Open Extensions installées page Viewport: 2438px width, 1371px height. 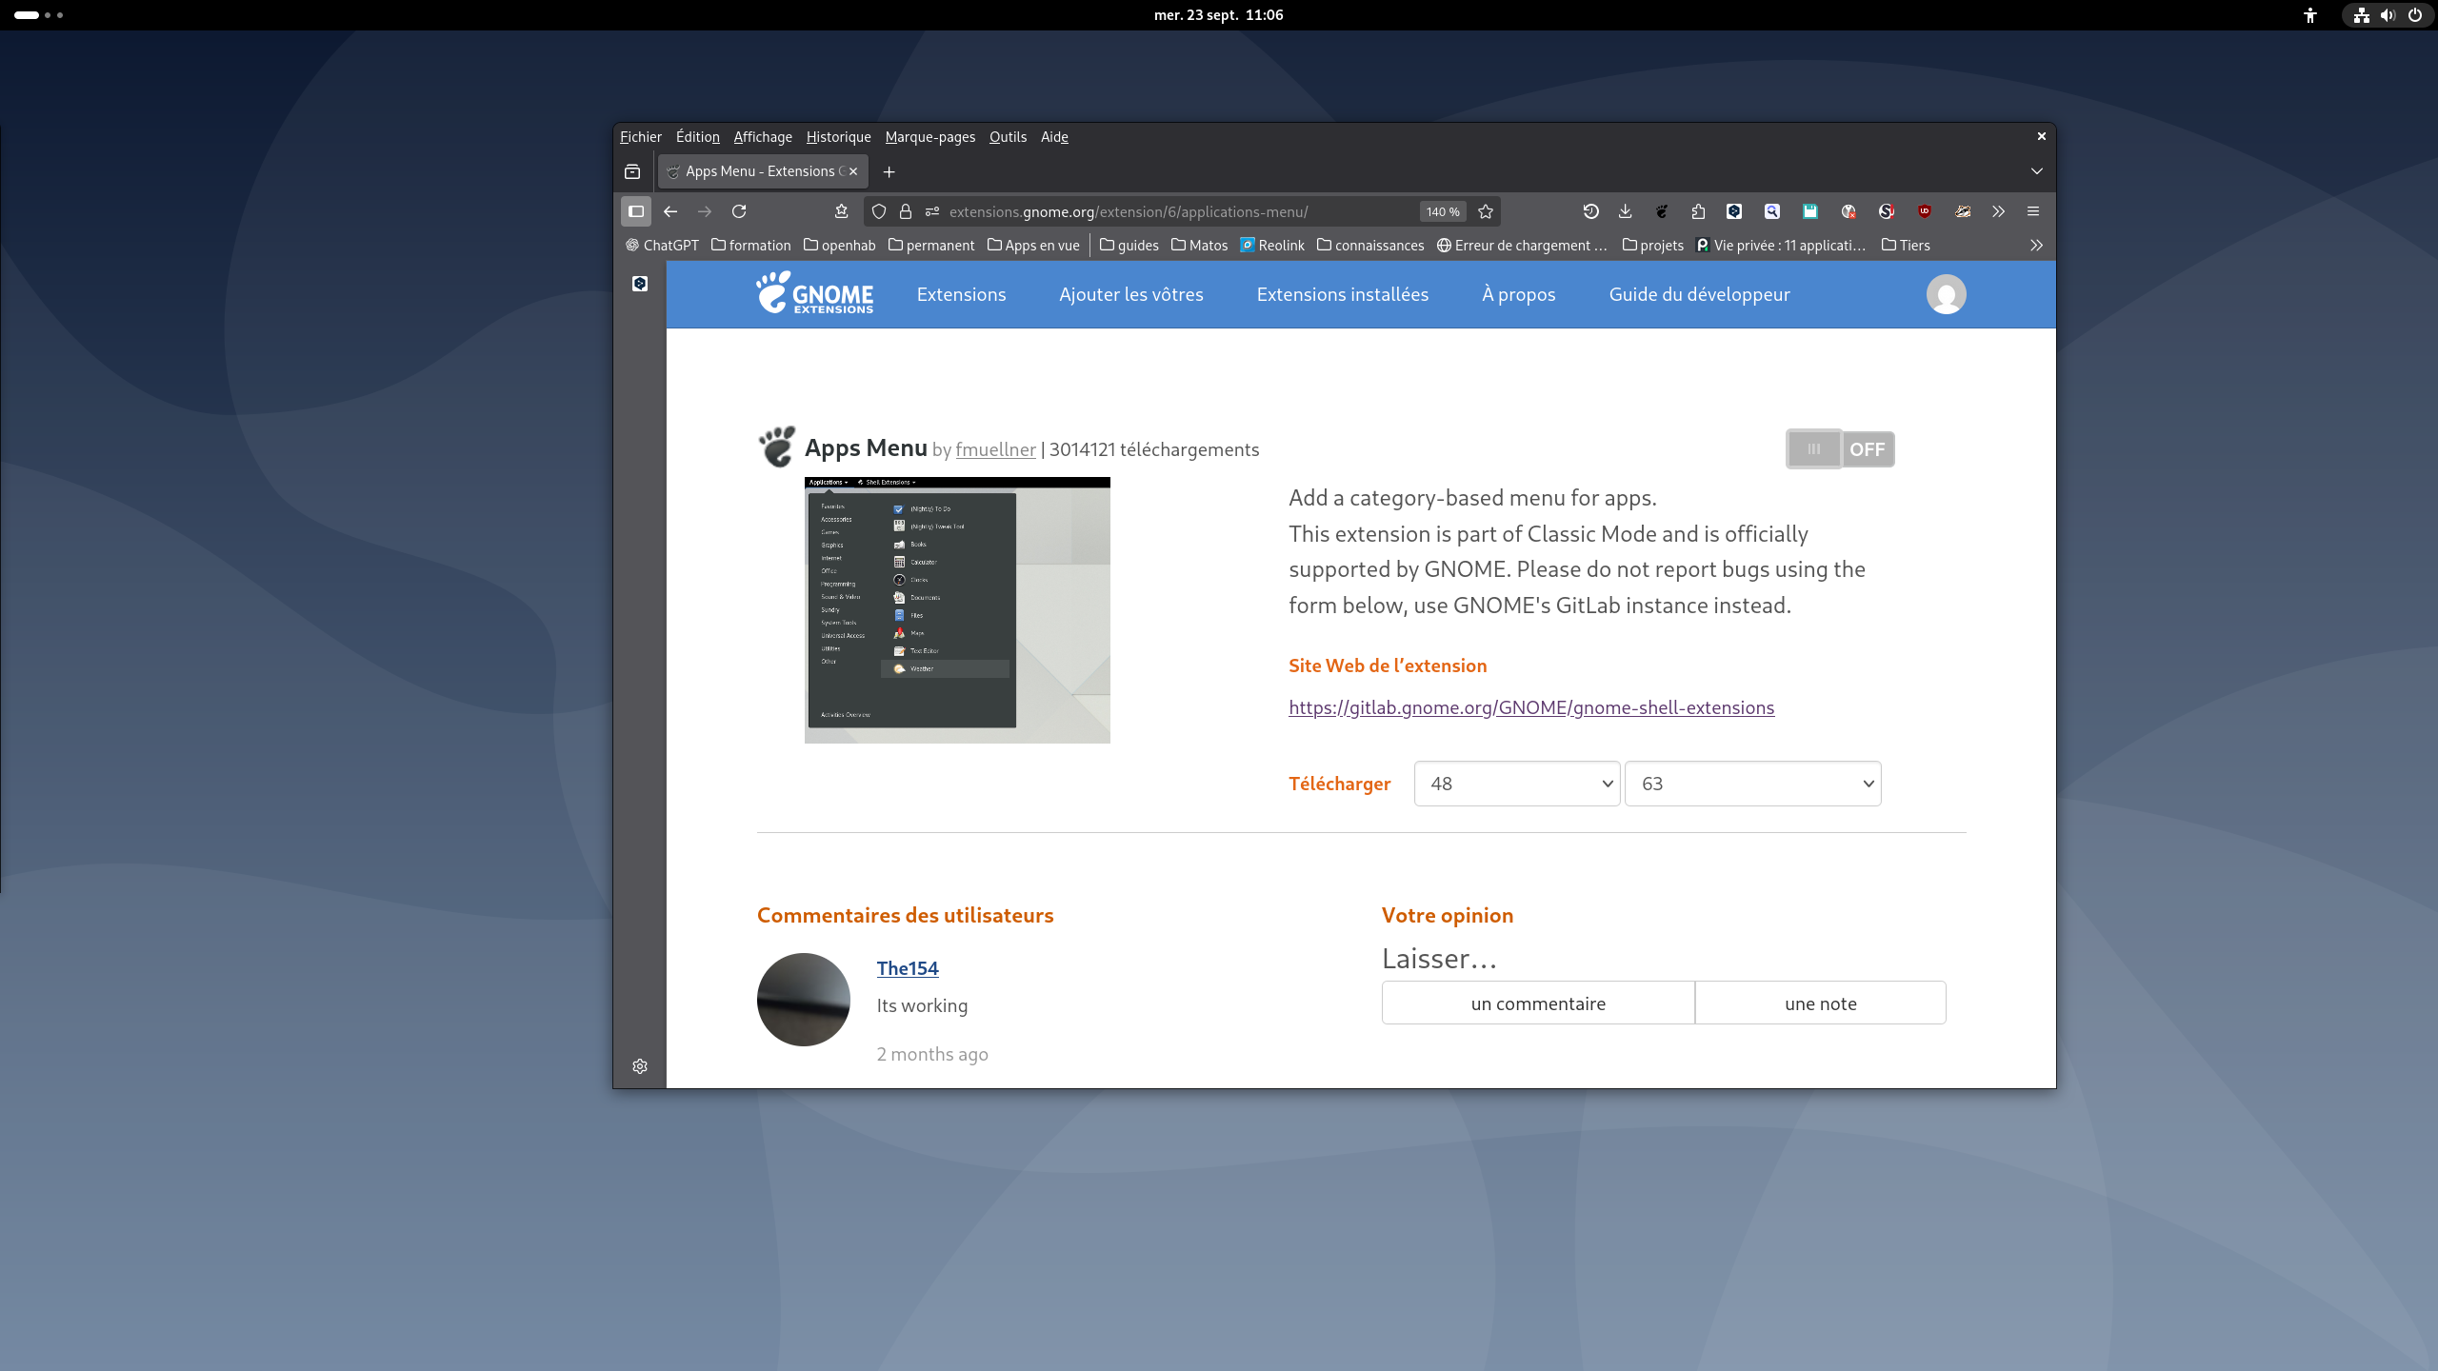click(x=1343, y=294)
